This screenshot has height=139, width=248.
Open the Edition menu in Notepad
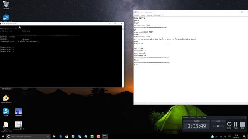[x=143, y=15]
